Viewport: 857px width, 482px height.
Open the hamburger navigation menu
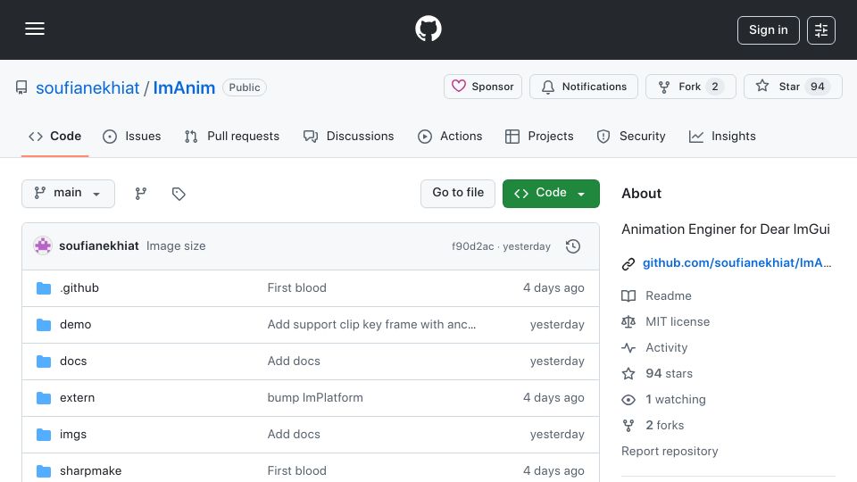click(35, 29)
